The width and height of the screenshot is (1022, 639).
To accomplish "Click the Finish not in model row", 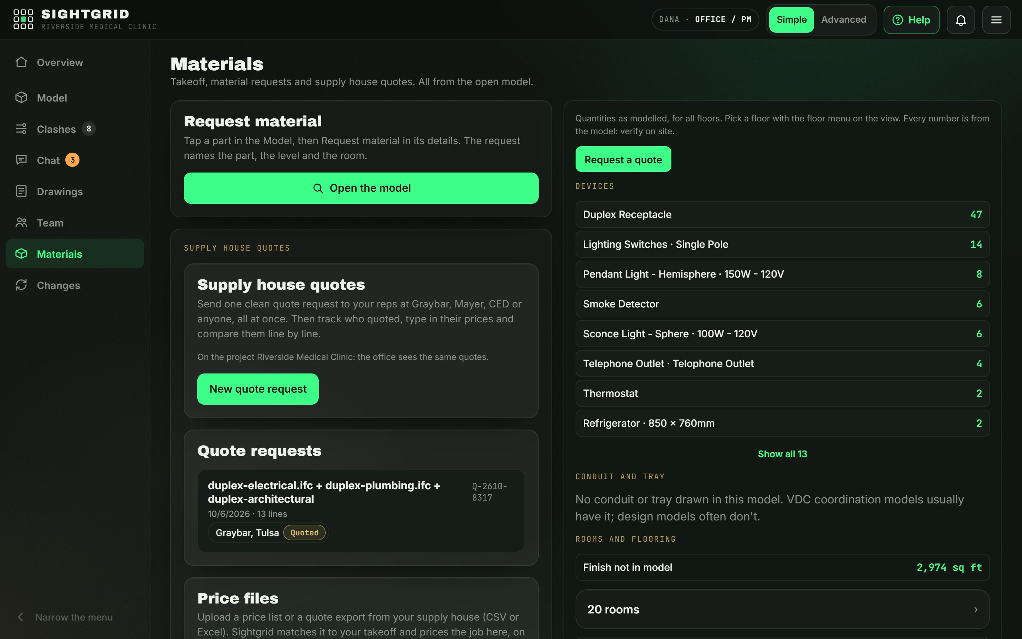I will pos(782,568).
